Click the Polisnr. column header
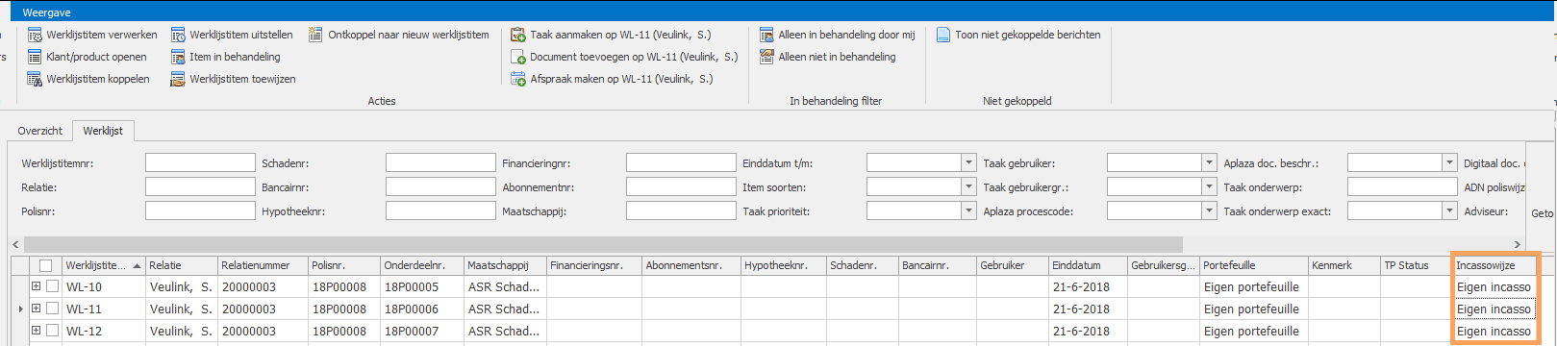 click(343, 265)
